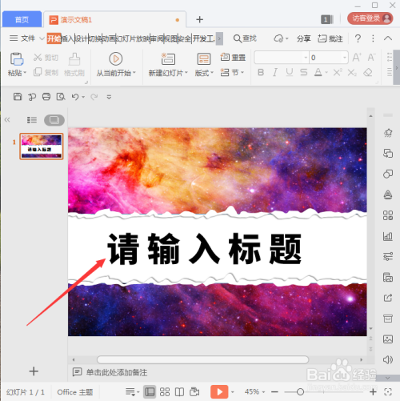Screen dimensions: 400x401
Task: Click the notes area 单击此处添加备注
Action: click(x=117, y=372)
